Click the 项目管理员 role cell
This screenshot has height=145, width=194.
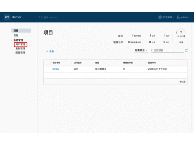[101, 69]
